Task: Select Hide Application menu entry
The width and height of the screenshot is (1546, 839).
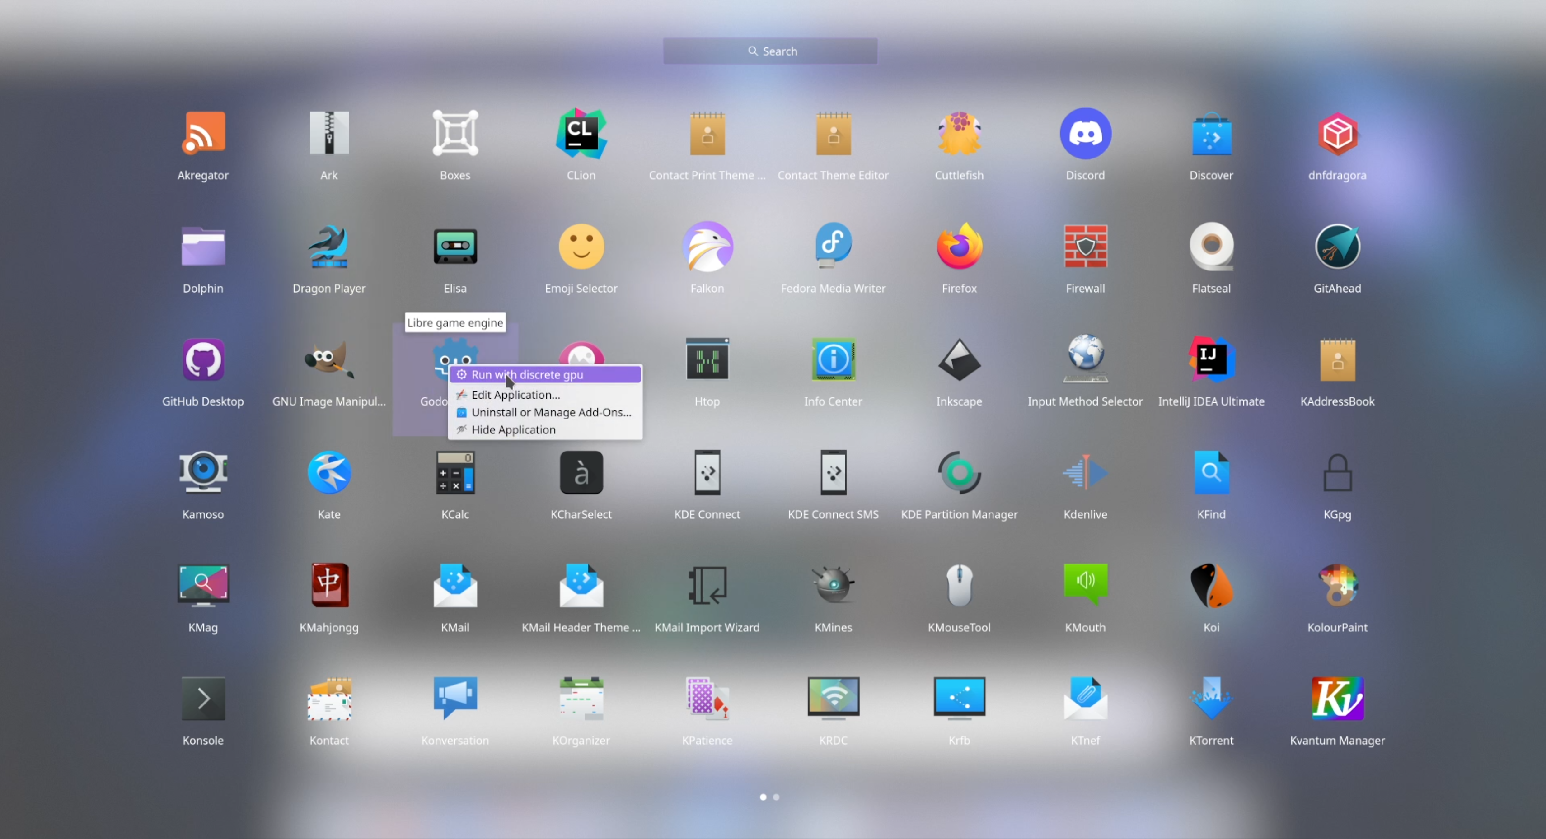Action: point(546,430)
